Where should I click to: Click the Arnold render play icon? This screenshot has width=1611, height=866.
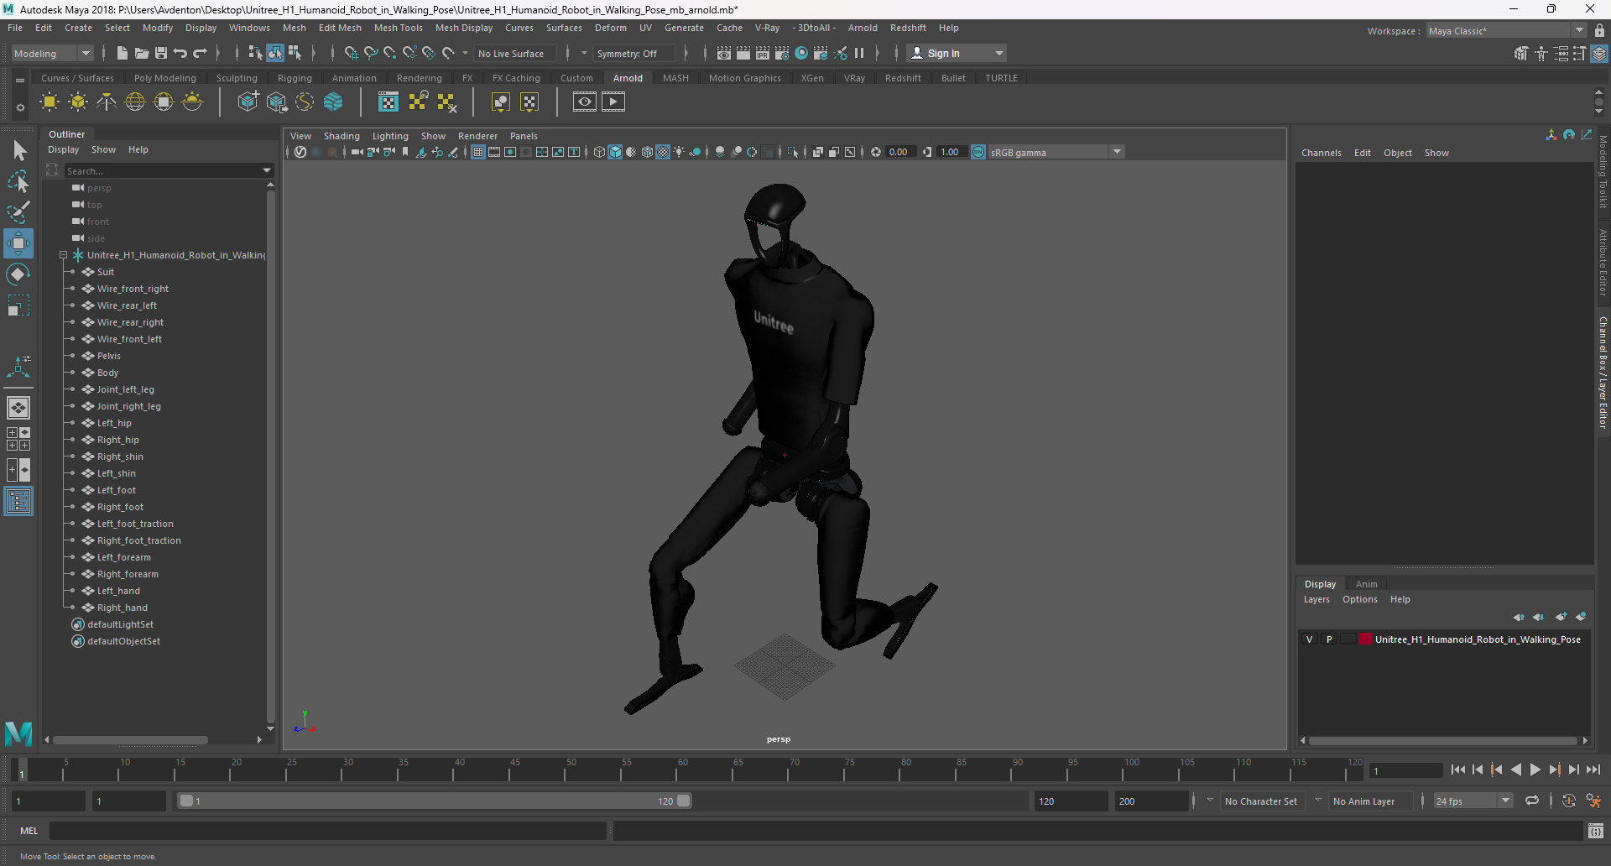613,102
